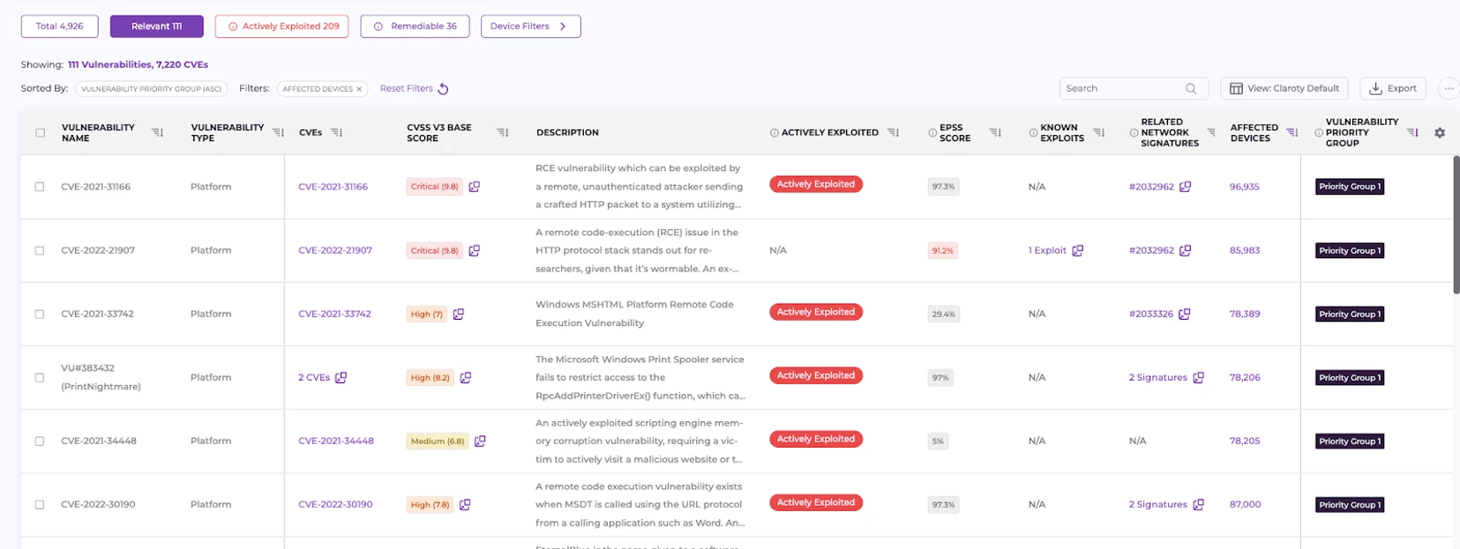
Task: Select the CVE-2022-30190 row checkbox
Action: [40, 505]
